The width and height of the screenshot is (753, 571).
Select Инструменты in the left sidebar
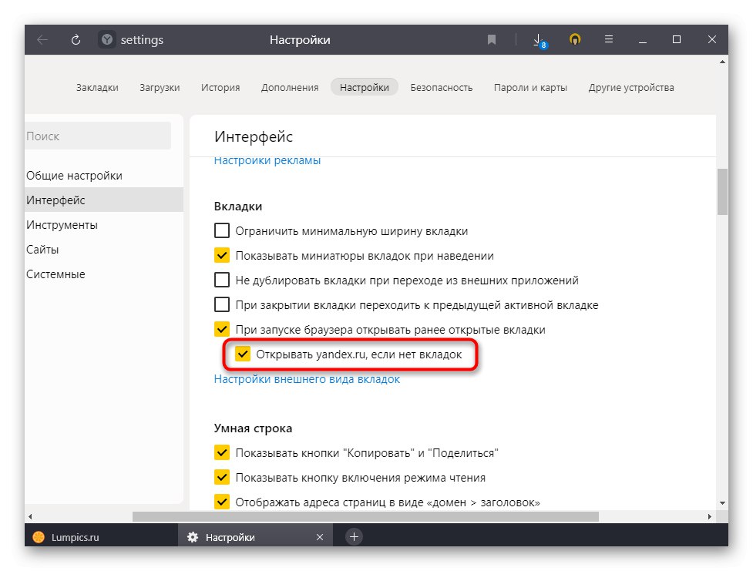[x=62, y=225]
